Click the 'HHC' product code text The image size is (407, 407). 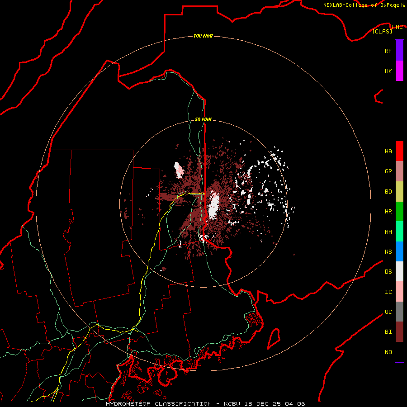click(x=397, y=27)
